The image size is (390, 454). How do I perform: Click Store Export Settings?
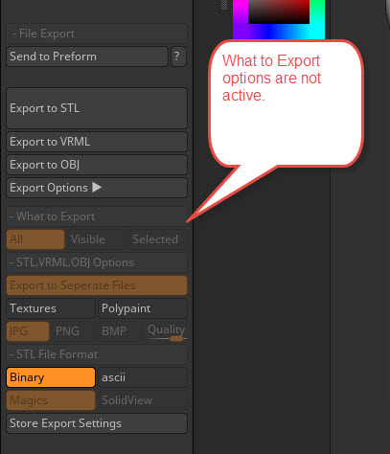tap(97, 423)
